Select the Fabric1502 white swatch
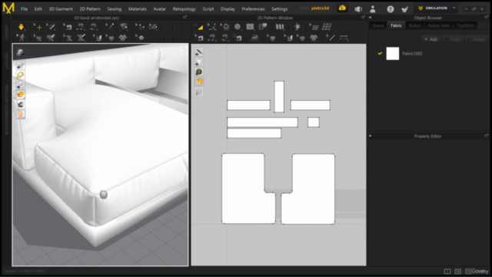This screenshot has height=277, width=492. 393,53
